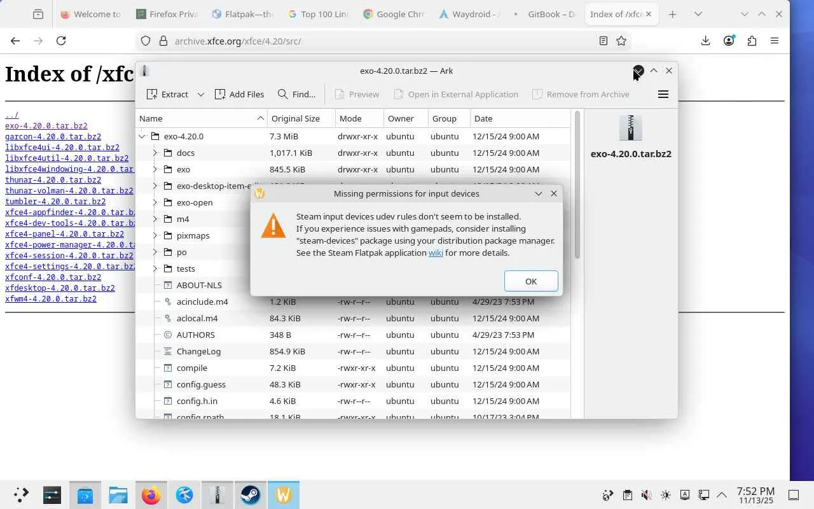The width and height of the screenshot is (814, 509).
Task: Open a new Firefox tab
Action: point(673,14)
